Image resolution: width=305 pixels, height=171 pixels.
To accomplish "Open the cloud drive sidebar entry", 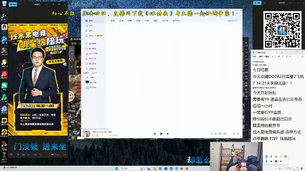I will pyautogui.click(x=91, y=59).
